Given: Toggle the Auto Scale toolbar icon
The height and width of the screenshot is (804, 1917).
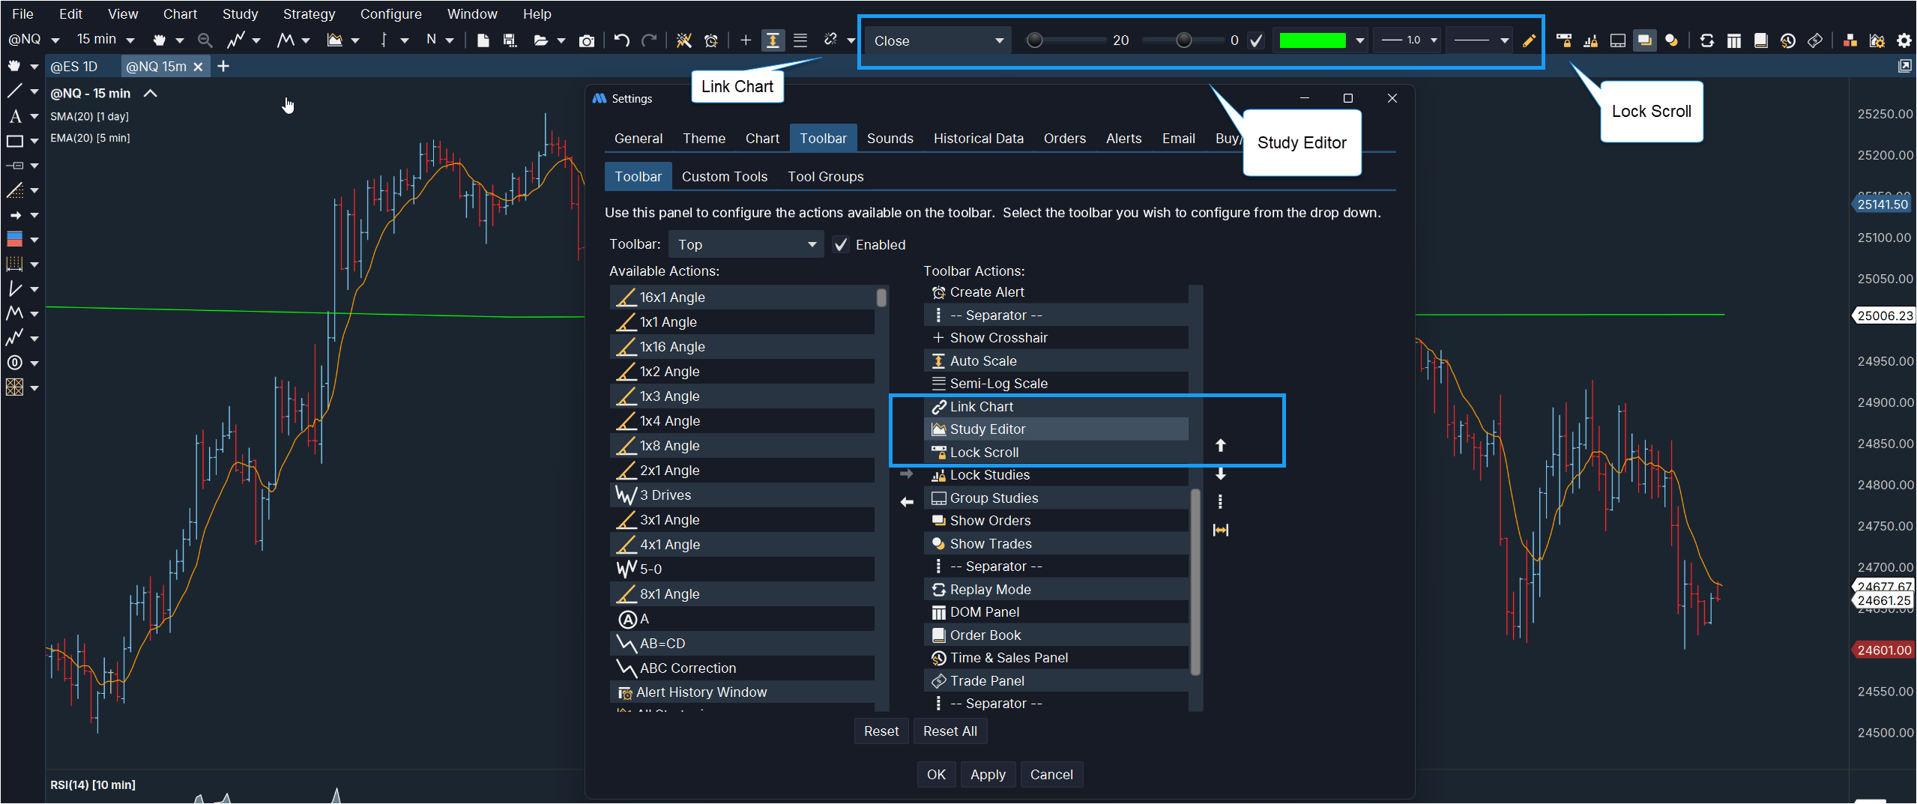Looking at the screenshot, I should click(772, 40).
